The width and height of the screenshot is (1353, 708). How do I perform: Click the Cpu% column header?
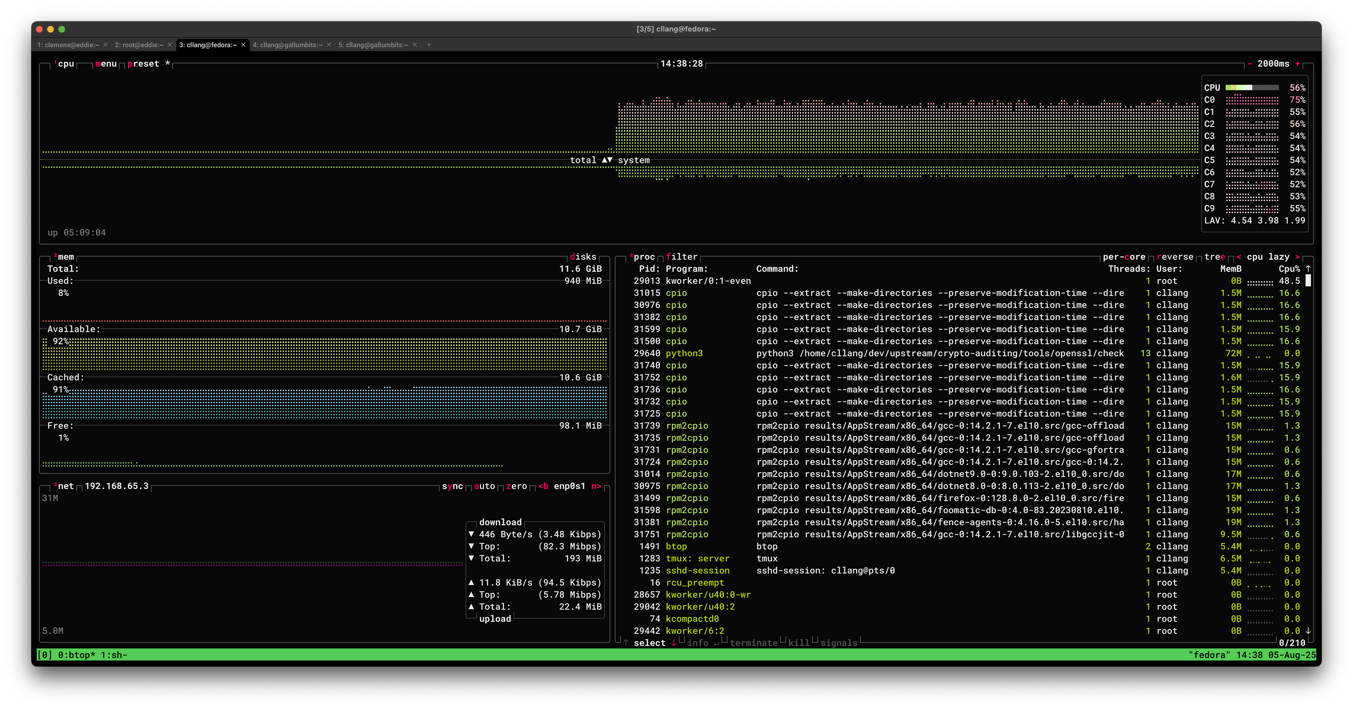click(x=1289, y=269)
